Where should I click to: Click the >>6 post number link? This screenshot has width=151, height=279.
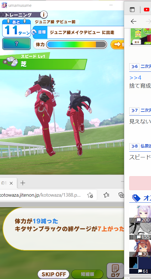click(134, 67)
